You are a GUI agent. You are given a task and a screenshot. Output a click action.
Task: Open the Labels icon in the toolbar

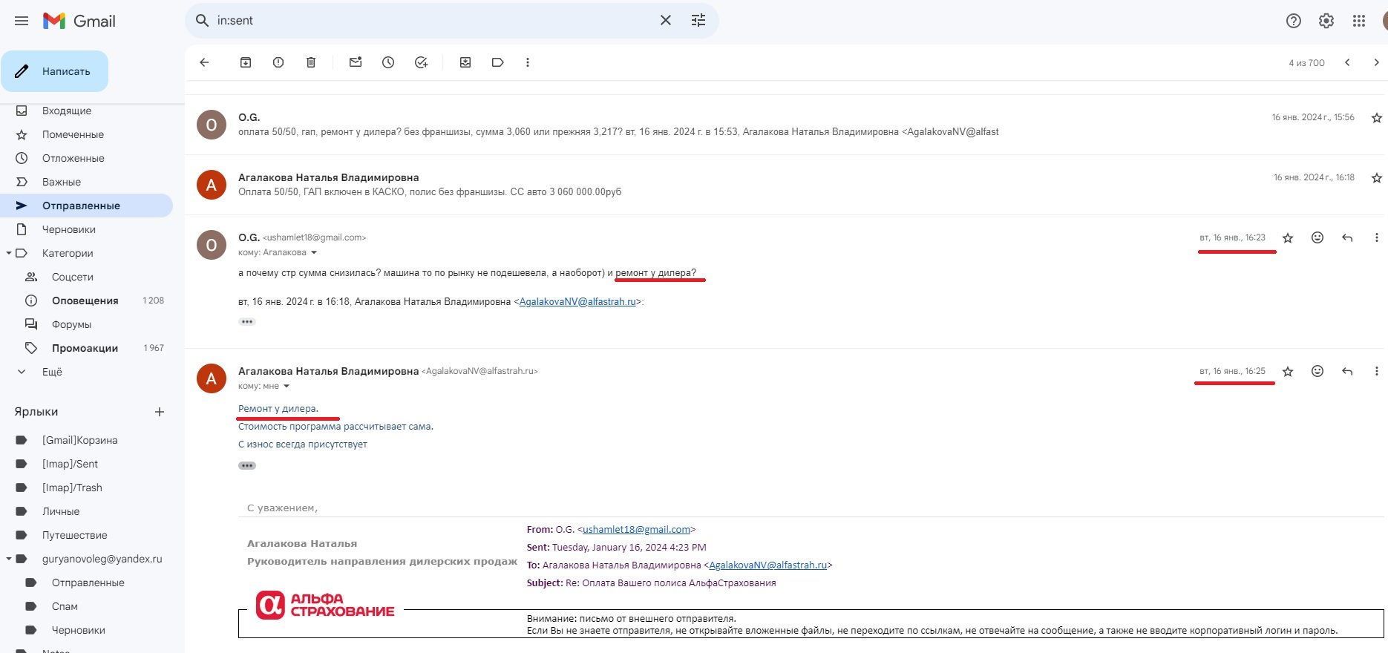(498, 62)
